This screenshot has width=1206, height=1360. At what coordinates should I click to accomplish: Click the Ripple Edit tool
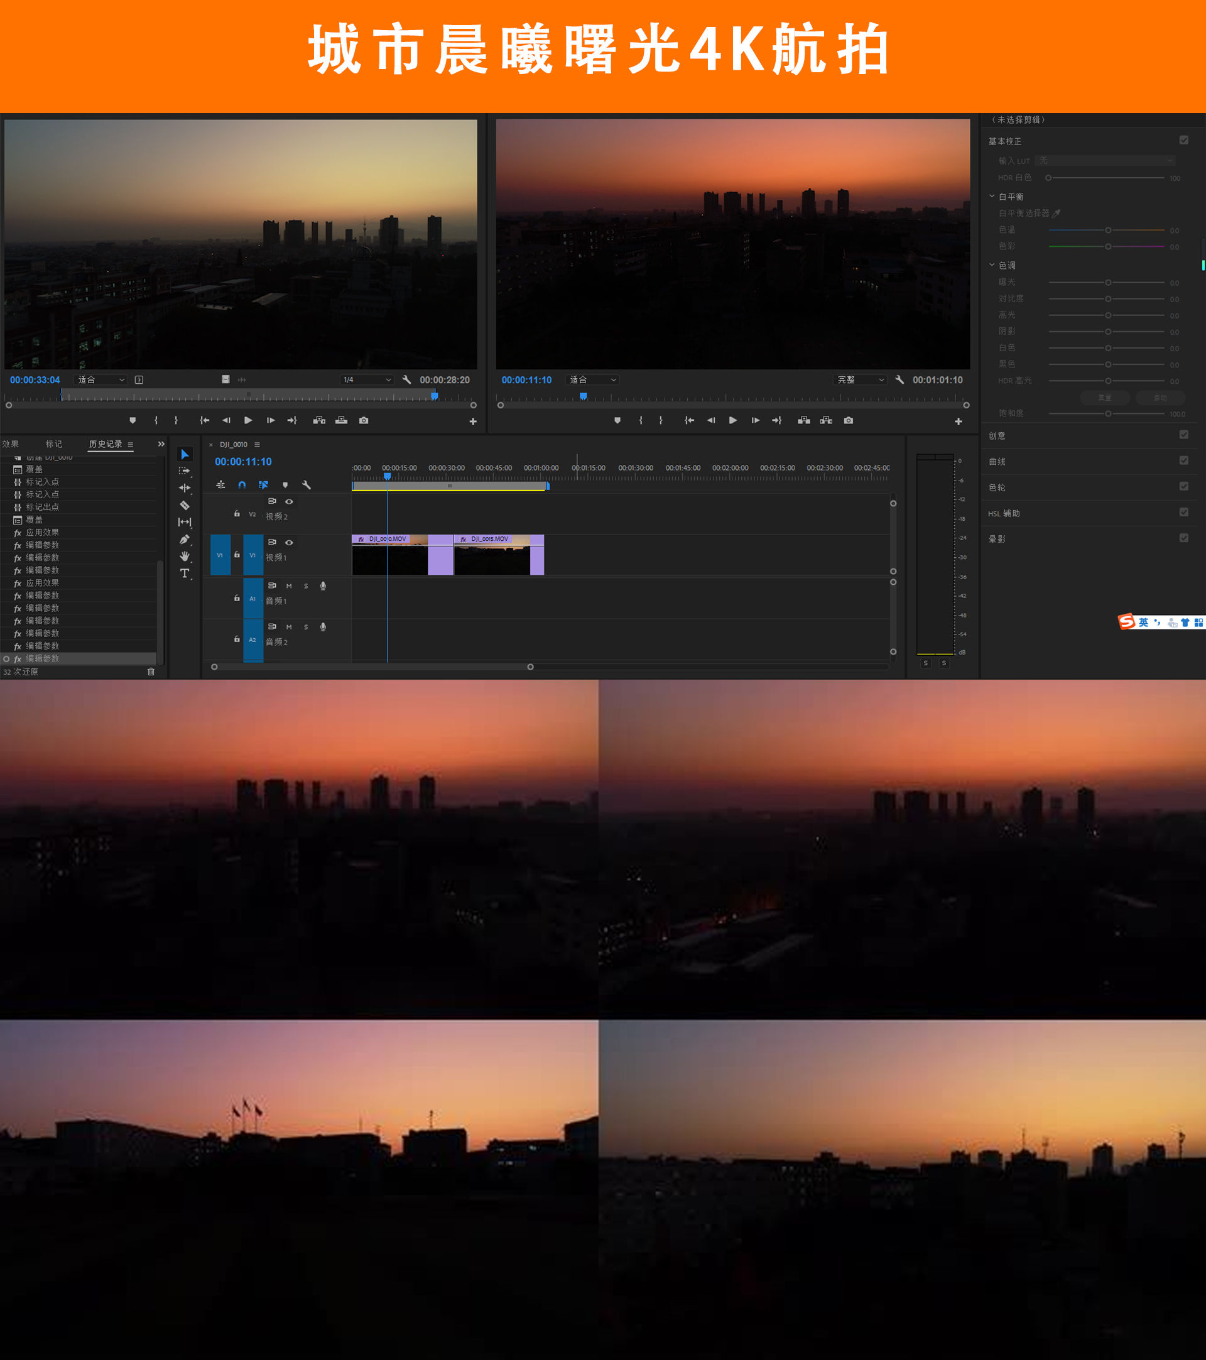click(185, 487)
